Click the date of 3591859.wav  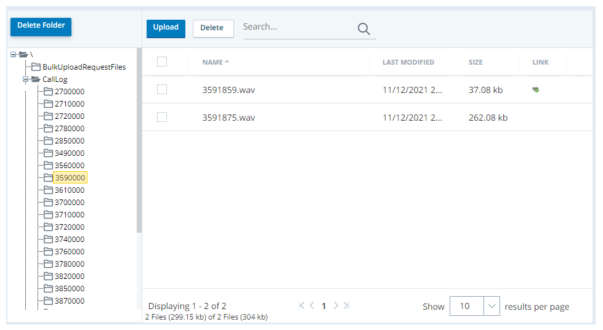click(x=412, y=90)
